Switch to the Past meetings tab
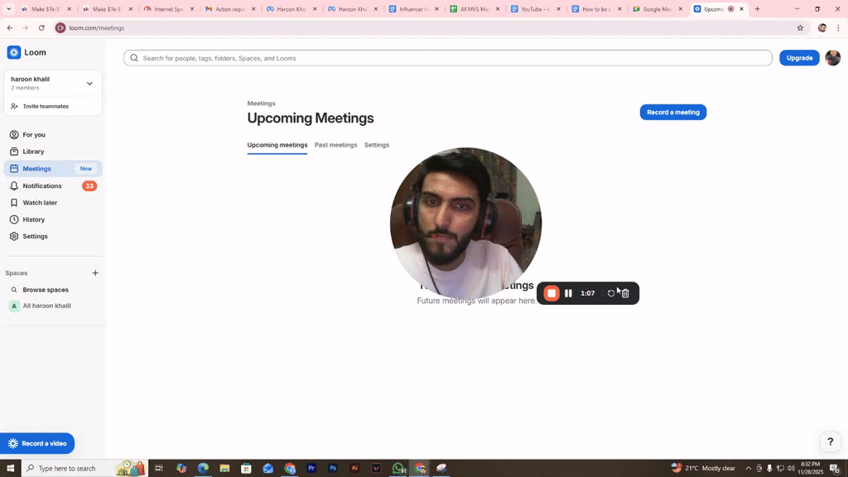 click(x=335, y=145)
